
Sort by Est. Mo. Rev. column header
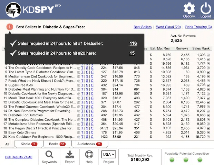160,48
